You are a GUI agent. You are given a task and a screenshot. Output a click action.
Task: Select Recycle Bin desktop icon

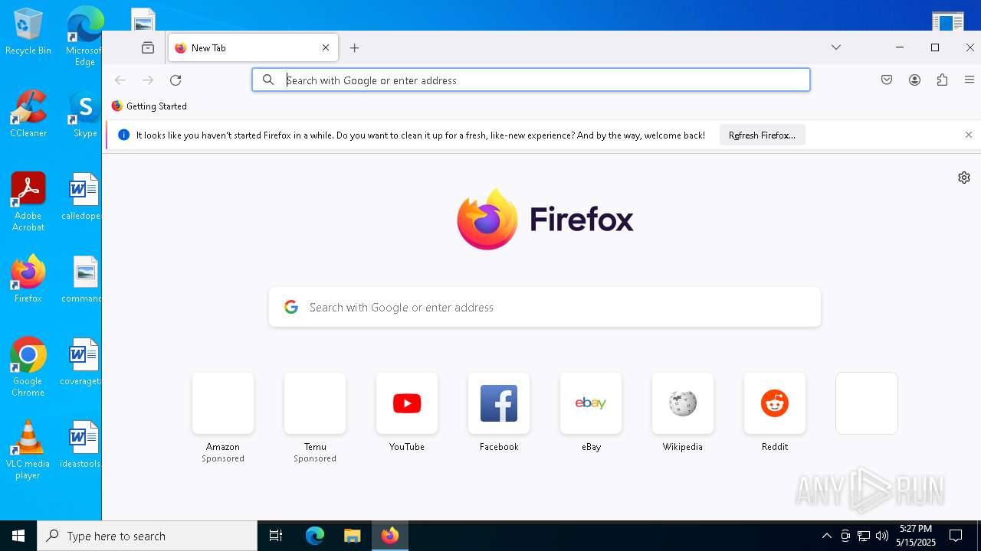pos(28,31)
